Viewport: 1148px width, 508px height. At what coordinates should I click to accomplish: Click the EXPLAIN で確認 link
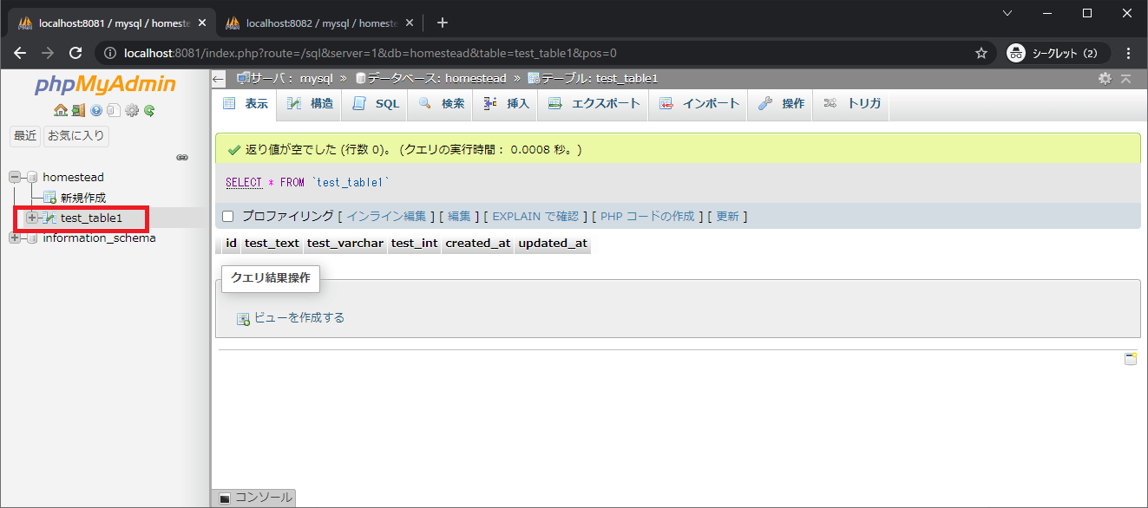pos(535,216)
